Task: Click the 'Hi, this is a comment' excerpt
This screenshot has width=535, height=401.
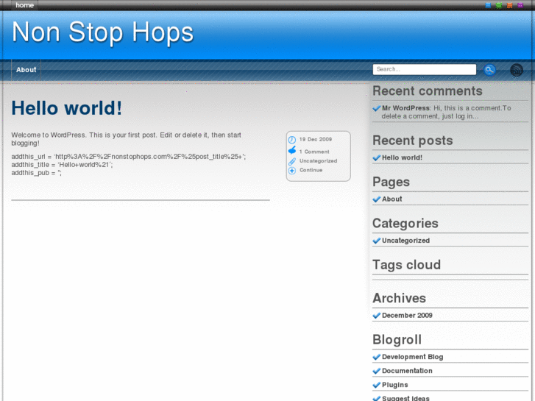Action: pyautogui.click(x=446, y=113)
